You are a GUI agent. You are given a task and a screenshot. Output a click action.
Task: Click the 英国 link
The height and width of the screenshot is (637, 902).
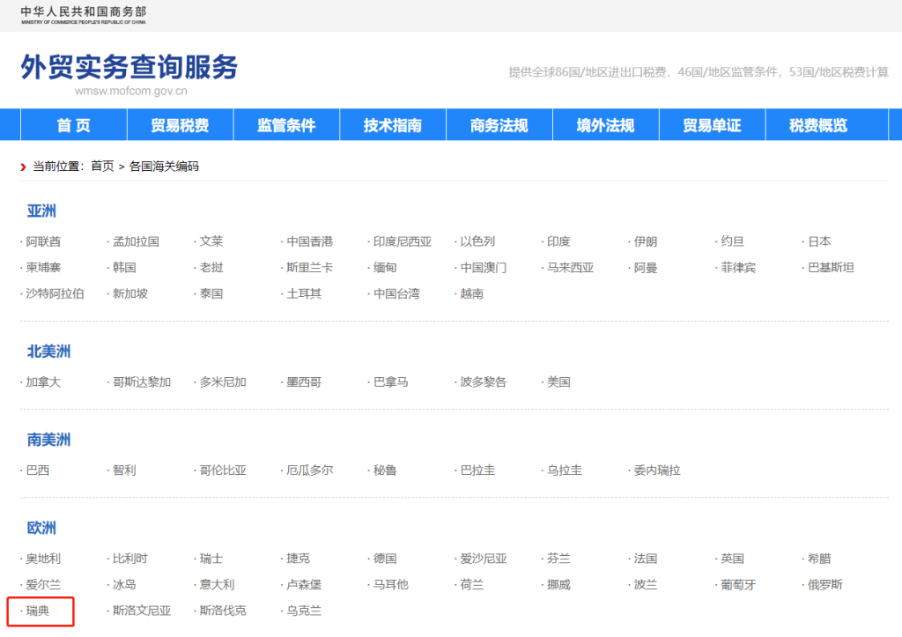[x=732, y=559]
